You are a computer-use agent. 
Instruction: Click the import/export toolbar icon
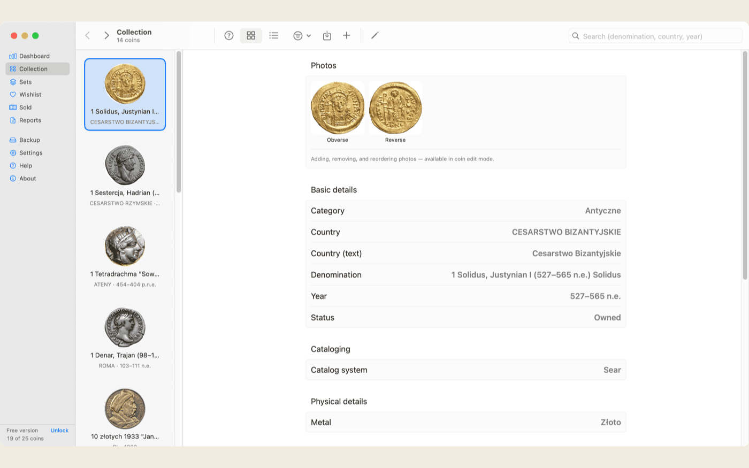pyautogui.click(x=327, y=35)
